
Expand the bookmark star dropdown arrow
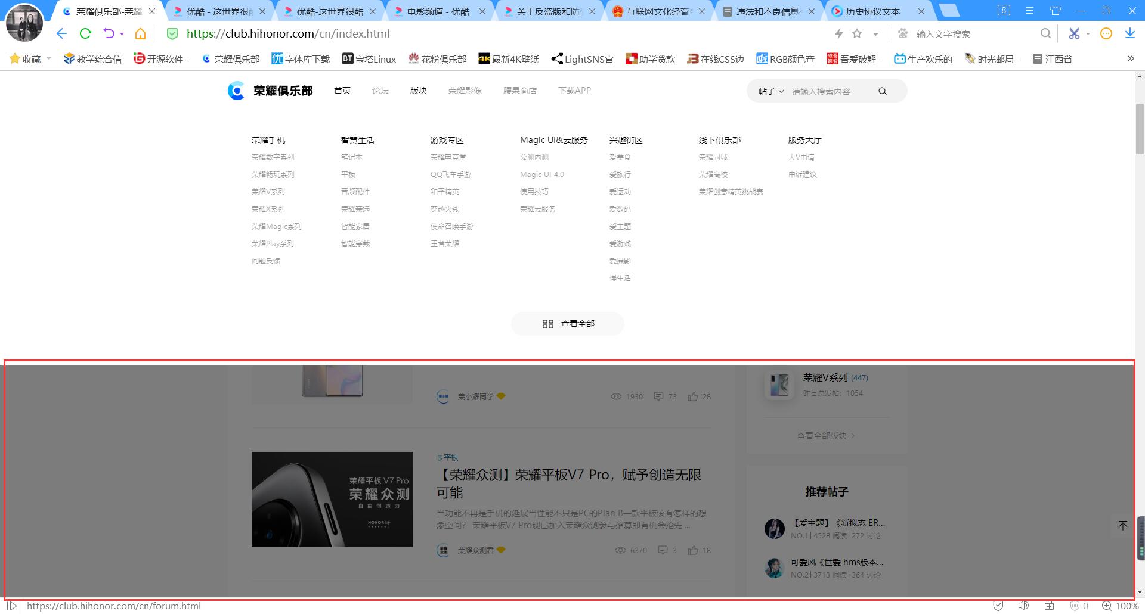(875, 34)
